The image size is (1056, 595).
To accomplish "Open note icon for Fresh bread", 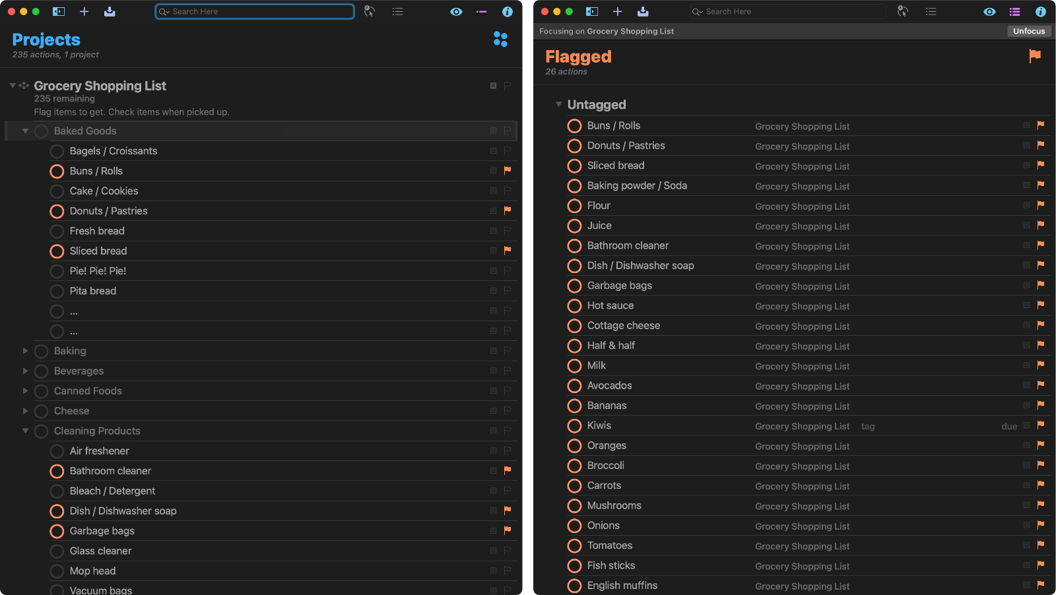I will [493, 231].
